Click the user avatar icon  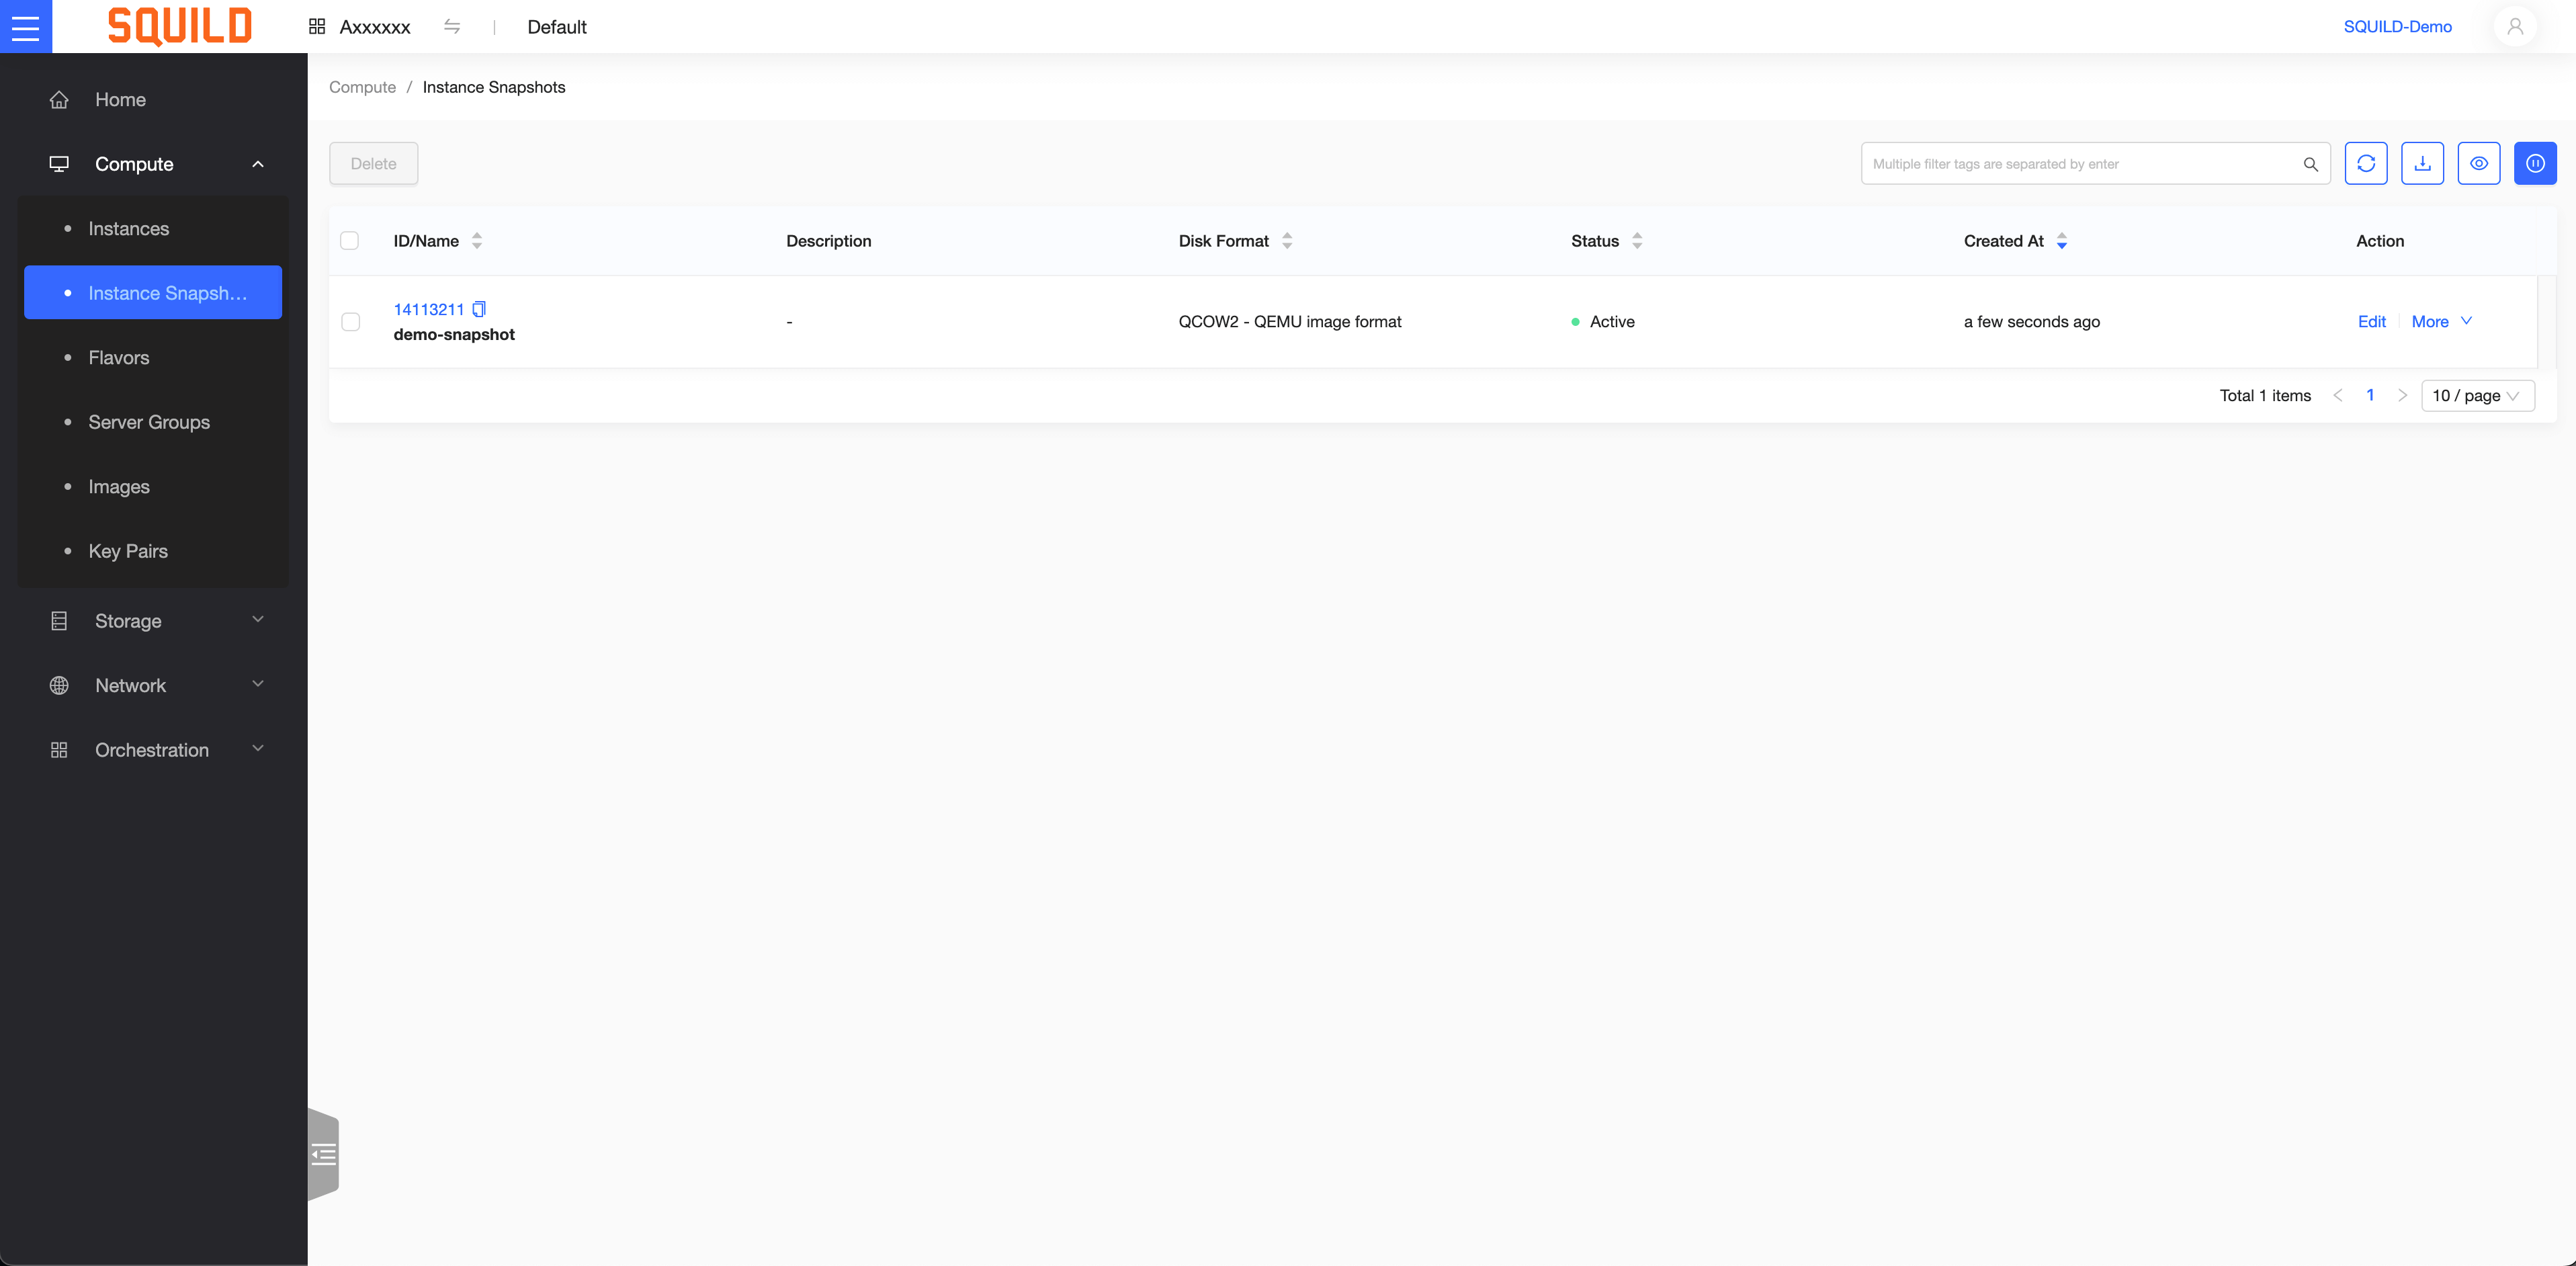(x=2514, y=26)
